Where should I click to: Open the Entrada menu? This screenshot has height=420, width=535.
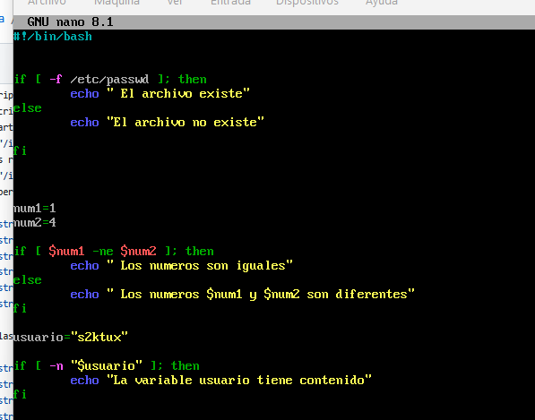[x=230, y=2]
